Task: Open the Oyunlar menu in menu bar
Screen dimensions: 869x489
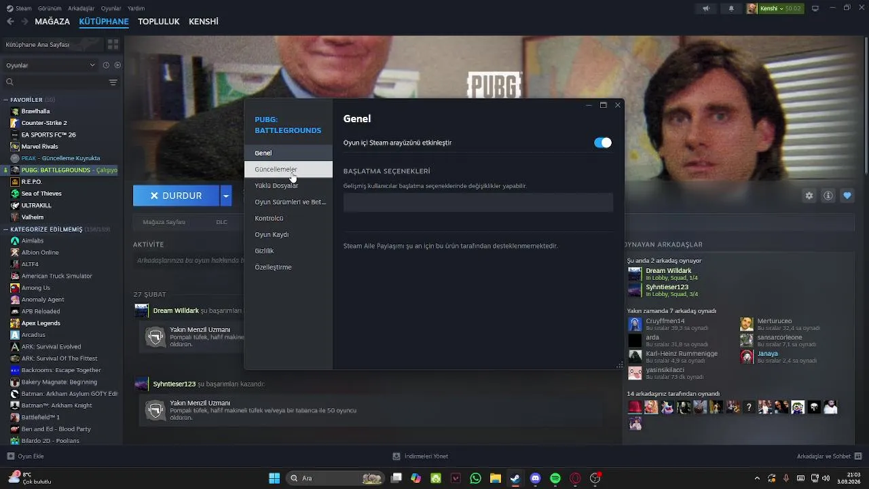Action: [111, 8]
